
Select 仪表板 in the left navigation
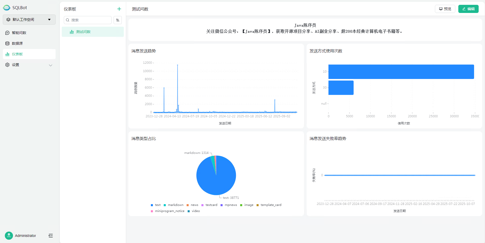click(17, 54)
